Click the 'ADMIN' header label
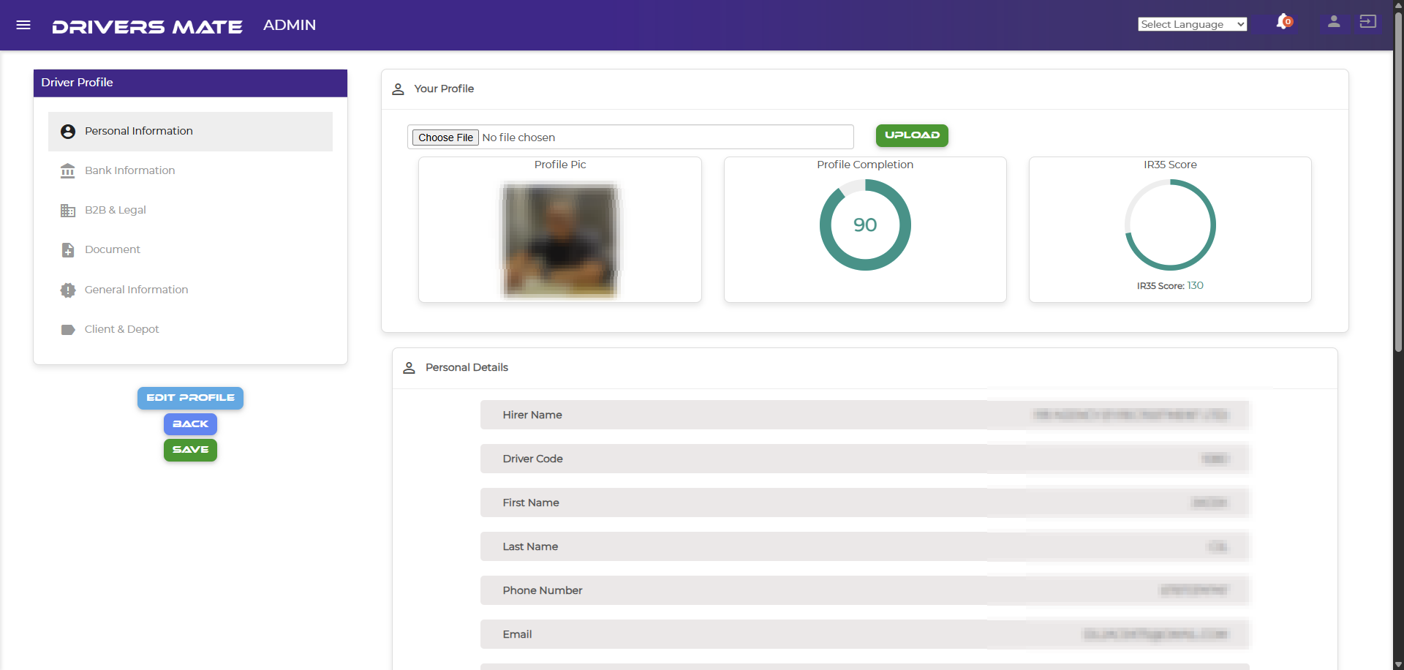This screenshot has width=1404, height=670. tap(290, 25)
